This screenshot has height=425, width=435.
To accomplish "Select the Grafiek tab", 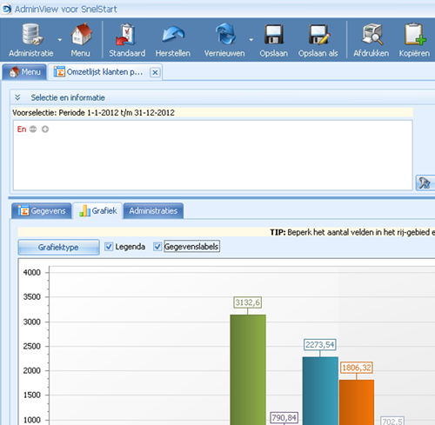I will pyautogui.click(x=98, y=210).
